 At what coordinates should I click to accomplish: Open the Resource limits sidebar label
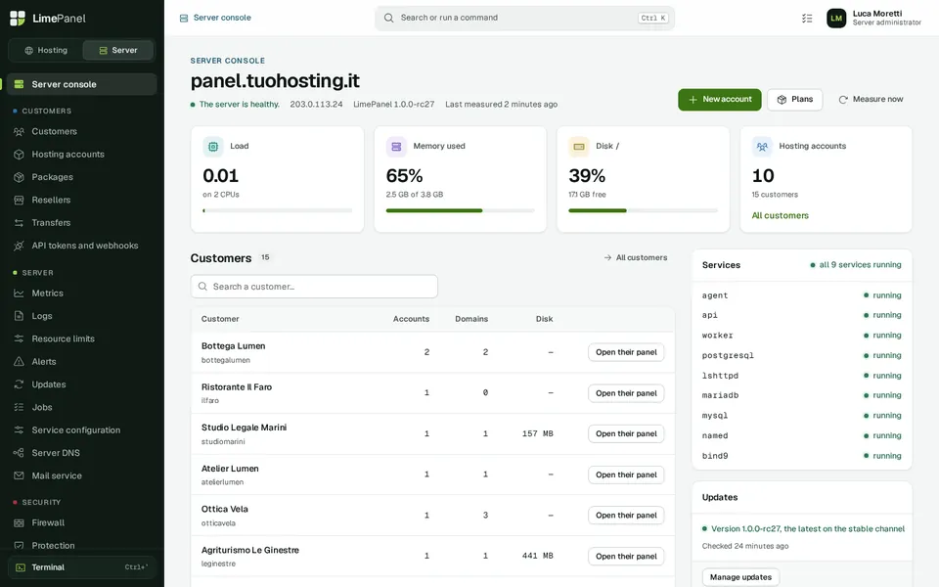[x=63, y=339]
